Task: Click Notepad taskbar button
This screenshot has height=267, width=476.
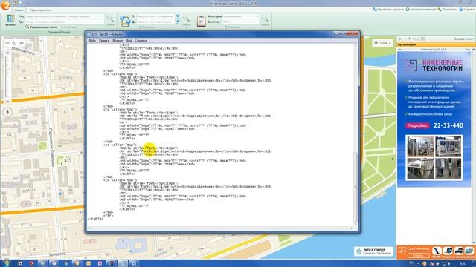Action: pos(123,263)
